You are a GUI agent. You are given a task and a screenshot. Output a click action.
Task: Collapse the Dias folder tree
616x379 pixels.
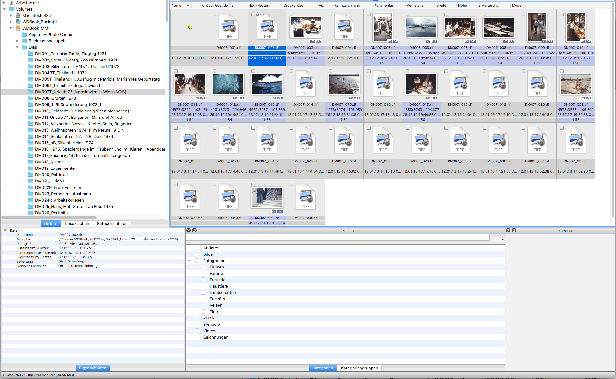[17, 47]
